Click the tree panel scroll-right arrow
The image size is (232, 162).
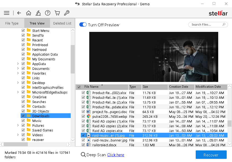pos(69,144)
